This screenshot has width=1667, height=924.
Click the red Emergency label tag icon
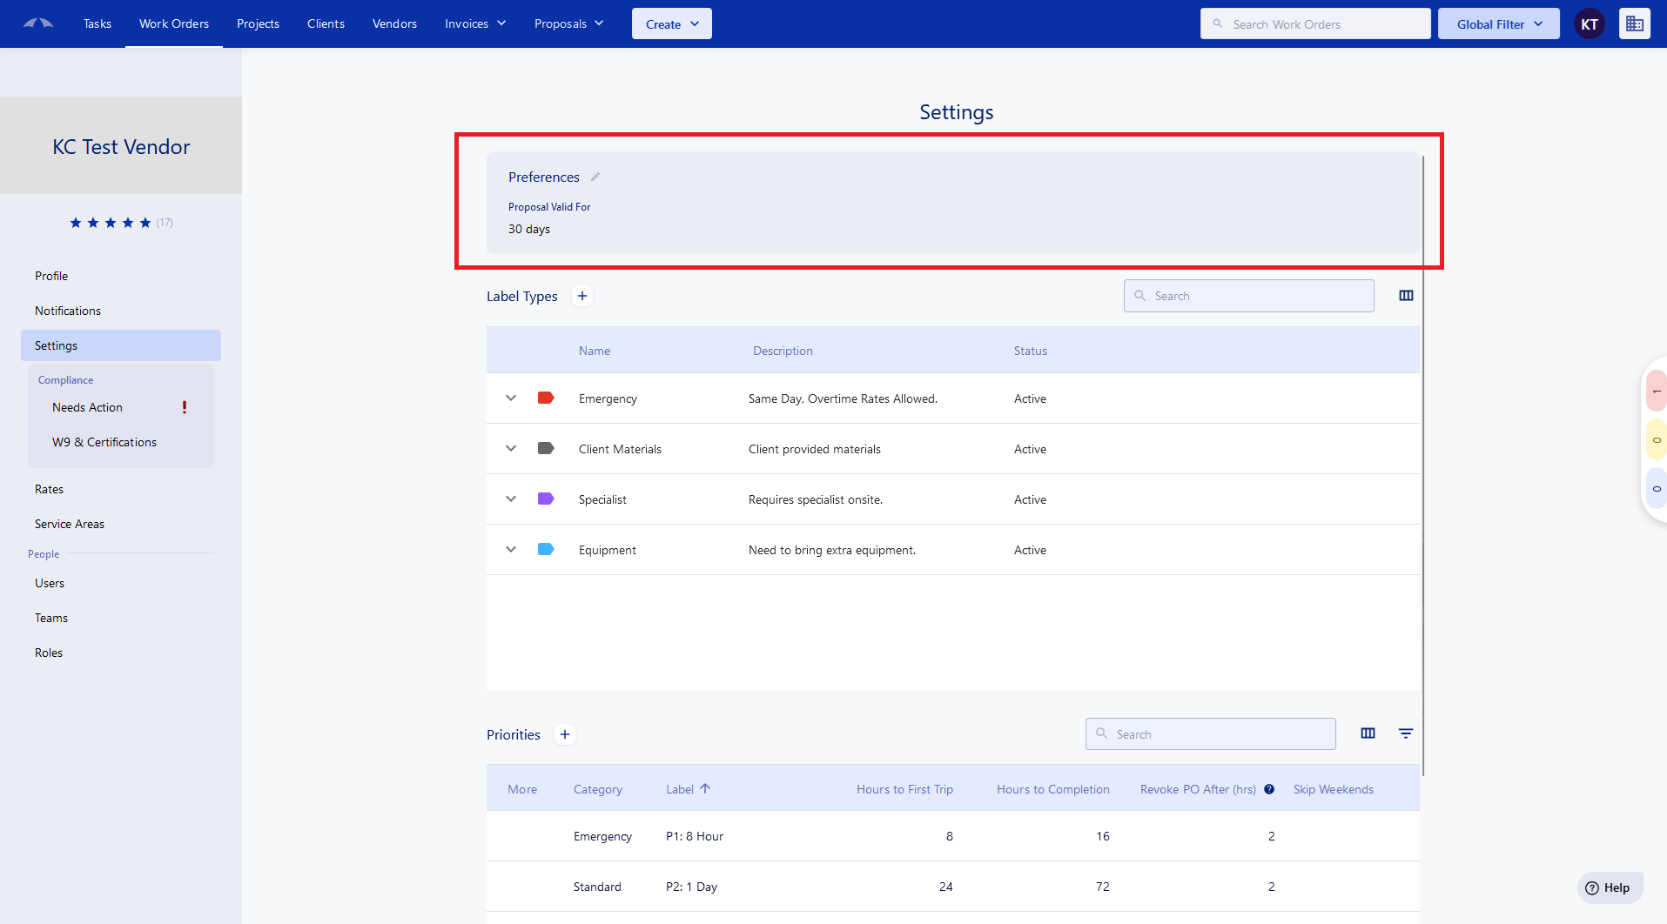click(x=546, y=398)
